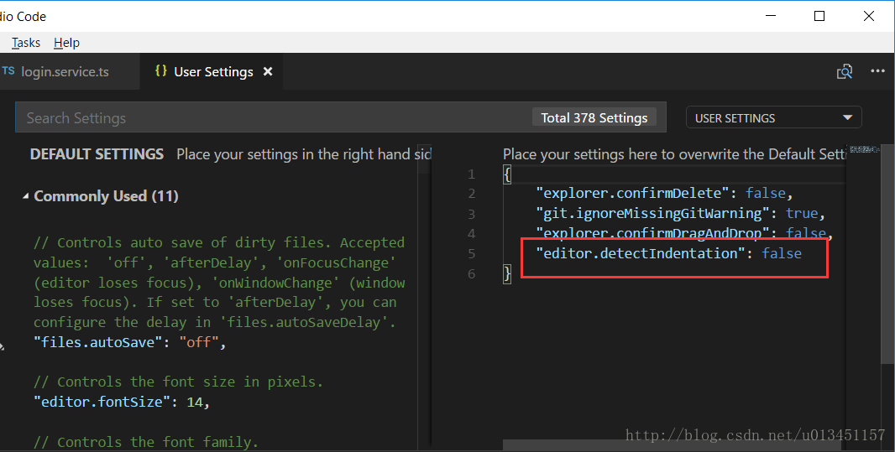
Task: Close the User Settings tab
Action: [x=269, y=72]
